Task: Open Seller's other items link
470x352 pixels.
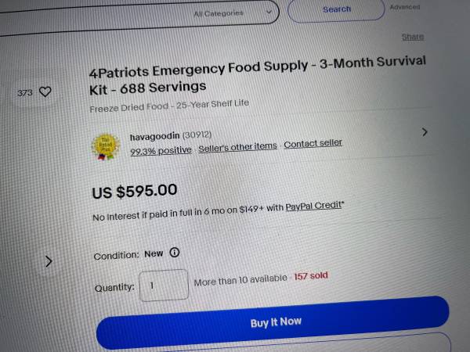Action: point(237,147)
